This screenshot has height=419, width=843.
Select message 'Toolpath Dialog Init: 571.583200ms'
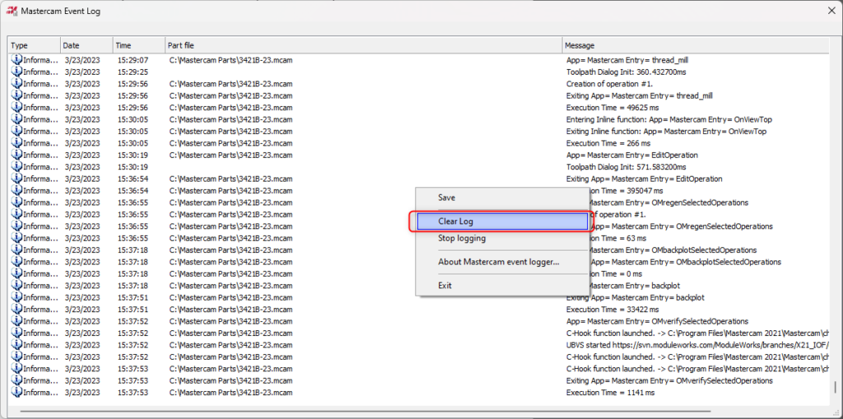626,166
